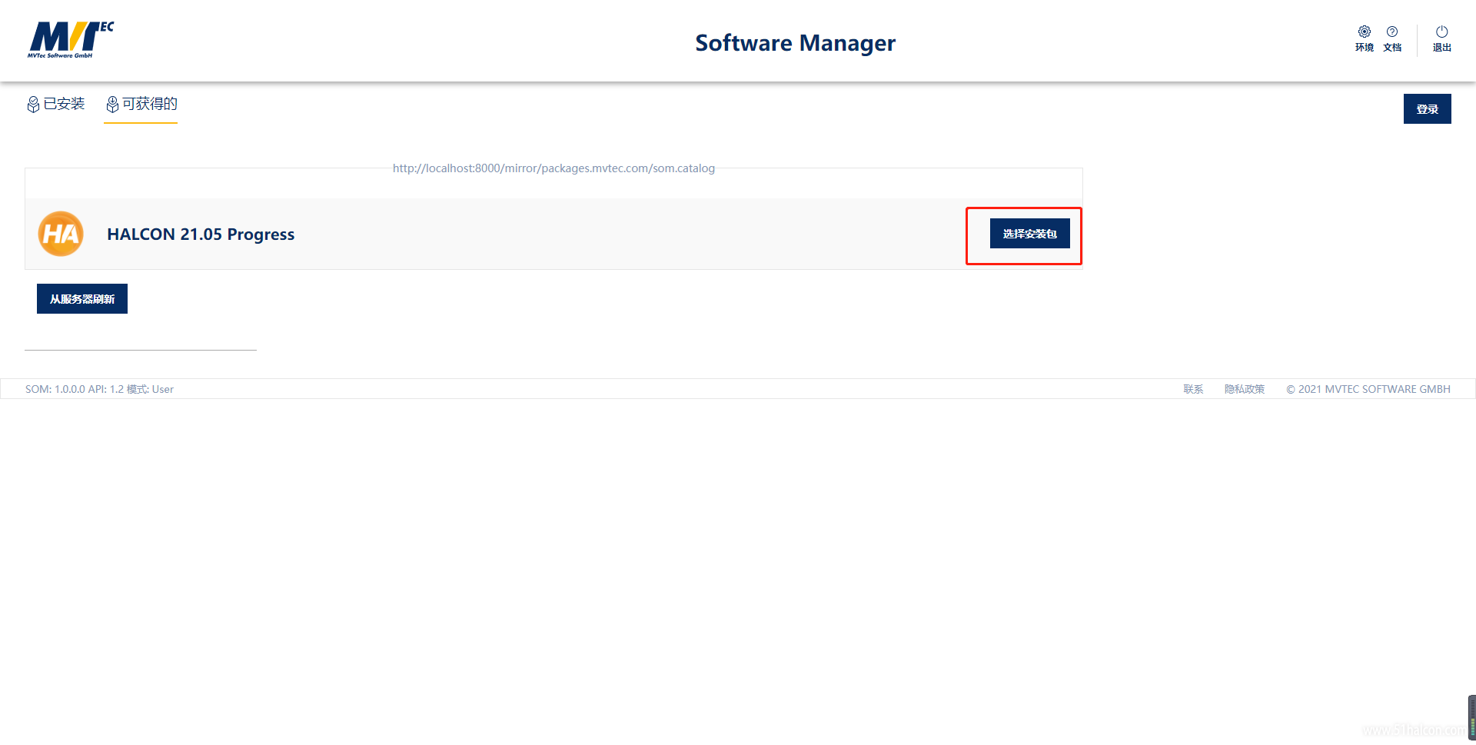Viewport: 1476px width, 745px height.
Task: Click 选择安装包 for HALCON 21.05 Progress
Action: (1029, 234)
